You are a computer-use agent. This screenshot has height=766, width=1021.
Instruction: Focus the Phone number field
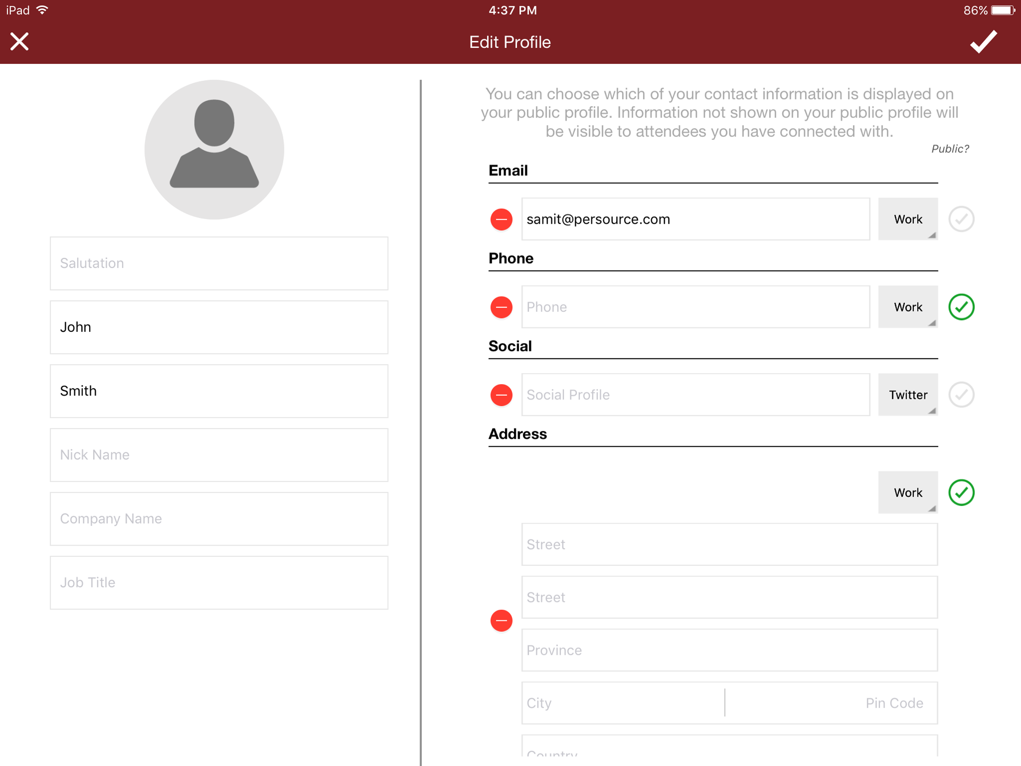[x=695, y=307]
